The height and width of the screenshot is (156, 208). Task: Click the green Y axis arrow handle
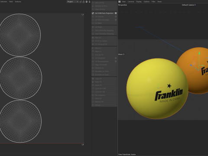(199, 53)
